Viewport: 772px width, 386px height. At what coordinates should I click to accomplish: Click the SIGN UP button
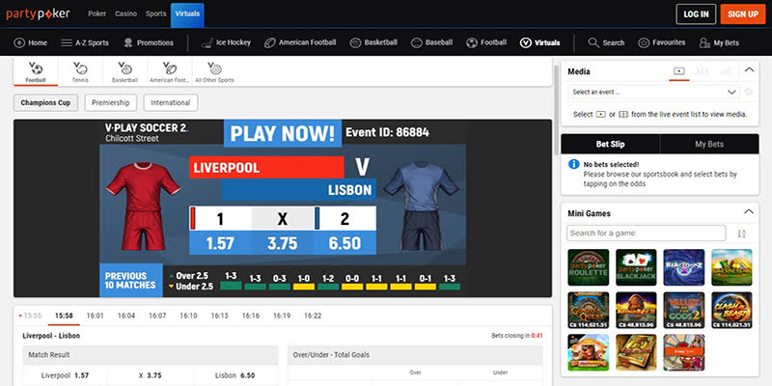743,14
